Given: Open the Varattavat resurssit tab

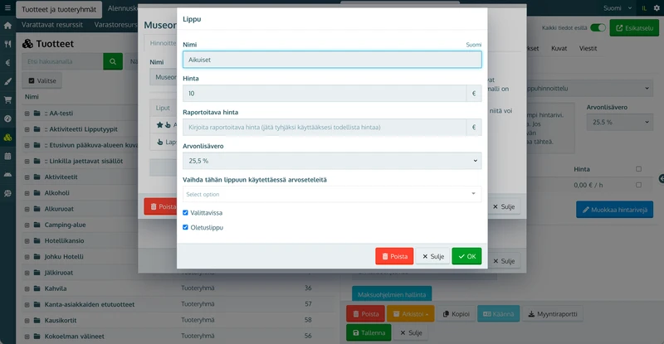Looking at the screenshot, I should [52, 25].
